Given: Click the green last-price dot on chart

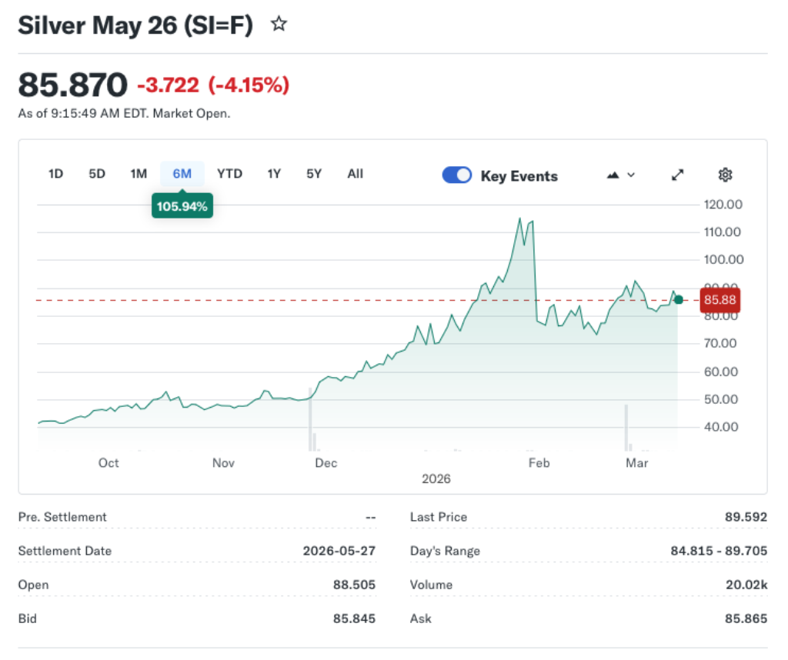Looking at the screenshot, I should (678, 299).
